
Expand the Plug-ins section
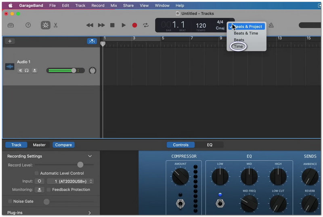(90, 213)
